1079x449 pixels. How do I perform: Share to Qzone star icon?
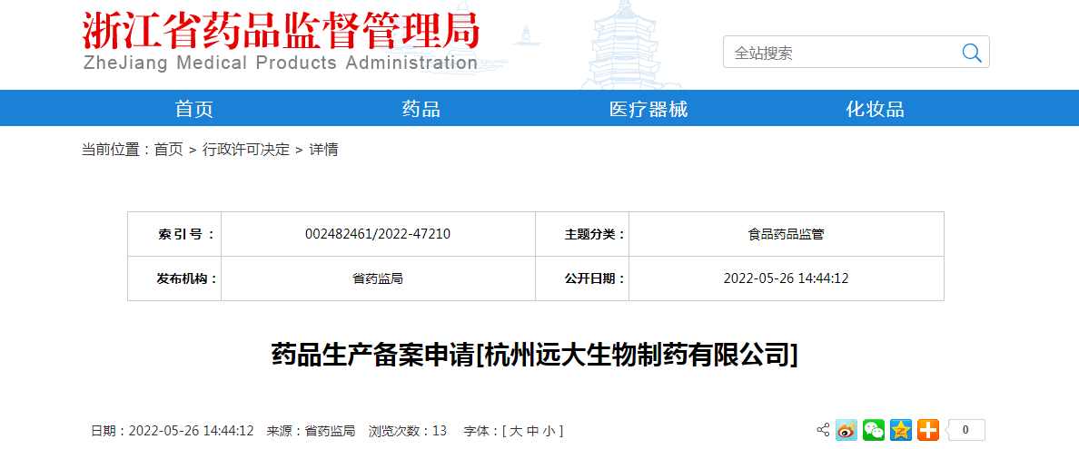pyautogui.click(x=901, y=431)
